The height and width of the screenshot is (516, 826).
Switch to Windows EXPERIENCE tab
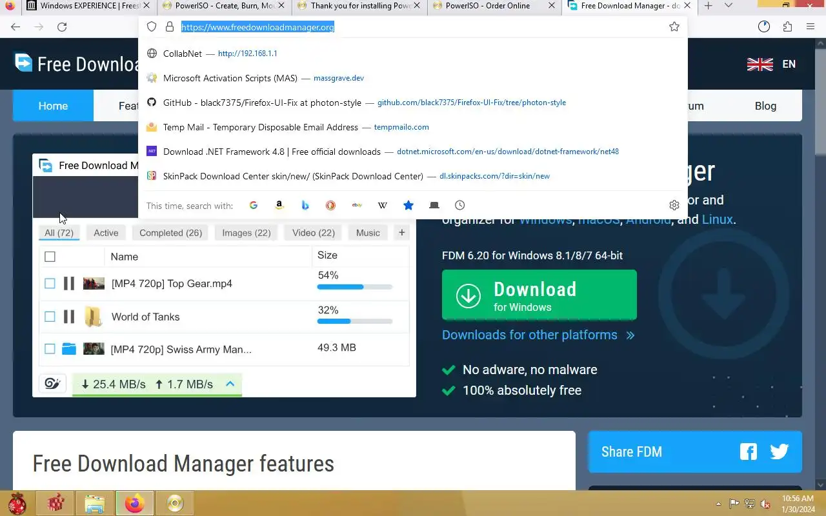click(x=89, y=6)
